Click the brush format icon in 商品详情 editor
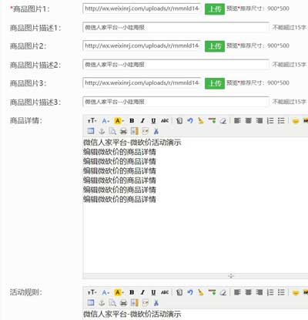The width and height of the screenshot is (308, 320). [x=201, y=120]
